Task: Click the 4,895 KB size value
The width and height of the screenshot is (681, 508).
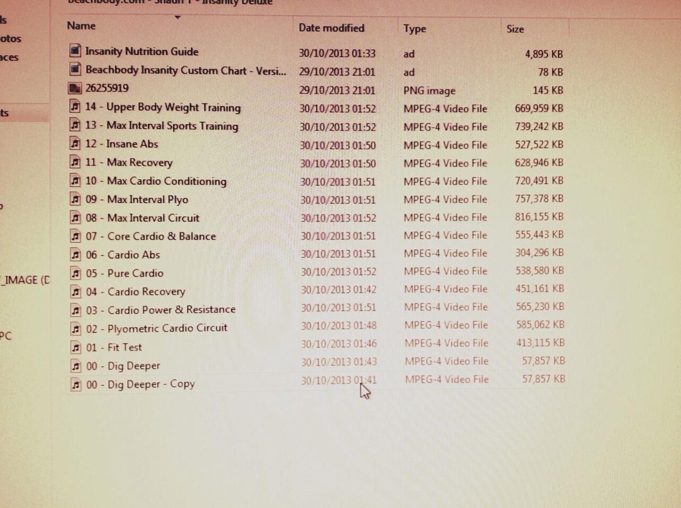Action: pos(544,54)
